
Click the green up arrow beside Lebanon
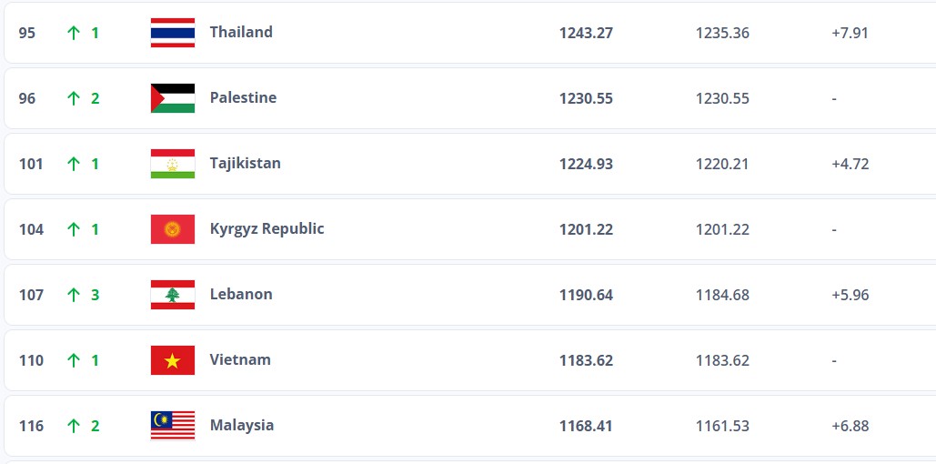74,295
